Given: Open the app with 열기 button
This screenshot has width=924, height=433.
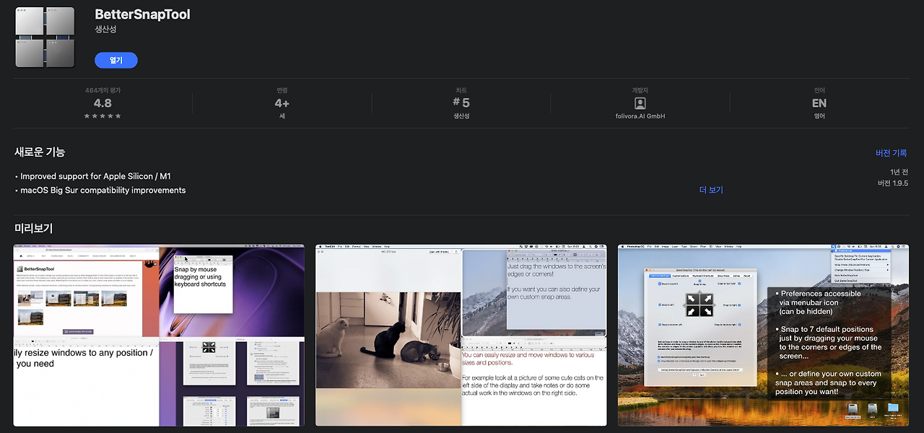Looking at the screenshot, I should click(116, 61).
